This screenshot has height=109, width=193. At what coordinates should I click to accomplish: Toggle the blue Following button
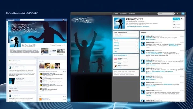coord(176,19)
